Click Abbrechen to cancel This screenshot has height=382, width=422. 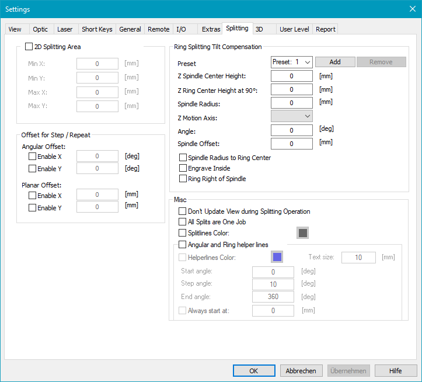[301, 371]
